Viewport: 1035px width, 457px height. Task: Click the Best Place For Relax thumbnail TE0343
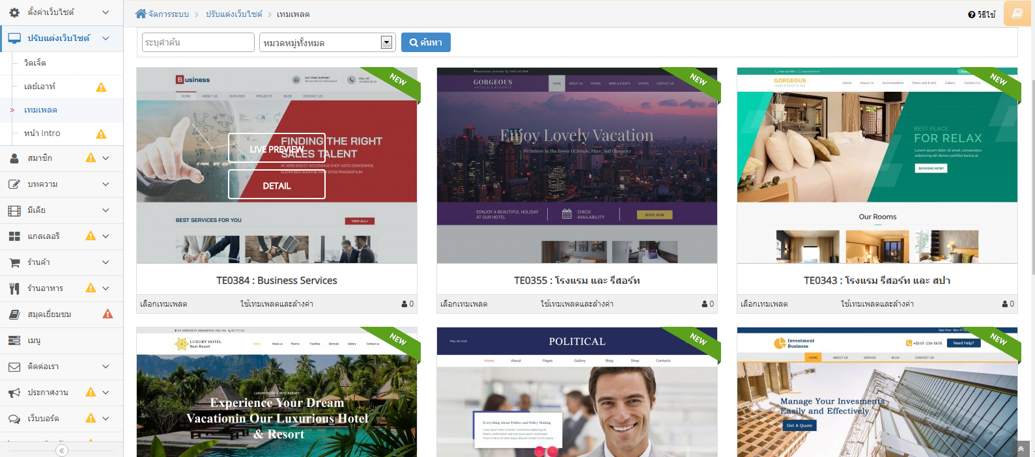[x=877, y=165]
